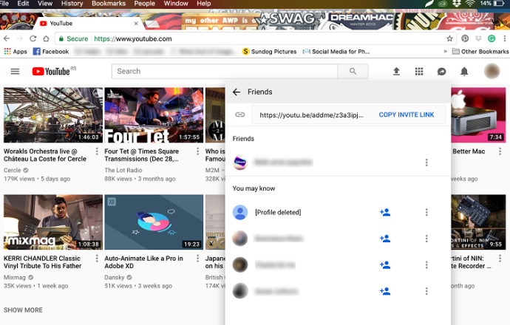510x325 pixels.
Task: Show hidden bookmarks chevron
Action: (x=445, y=52)
